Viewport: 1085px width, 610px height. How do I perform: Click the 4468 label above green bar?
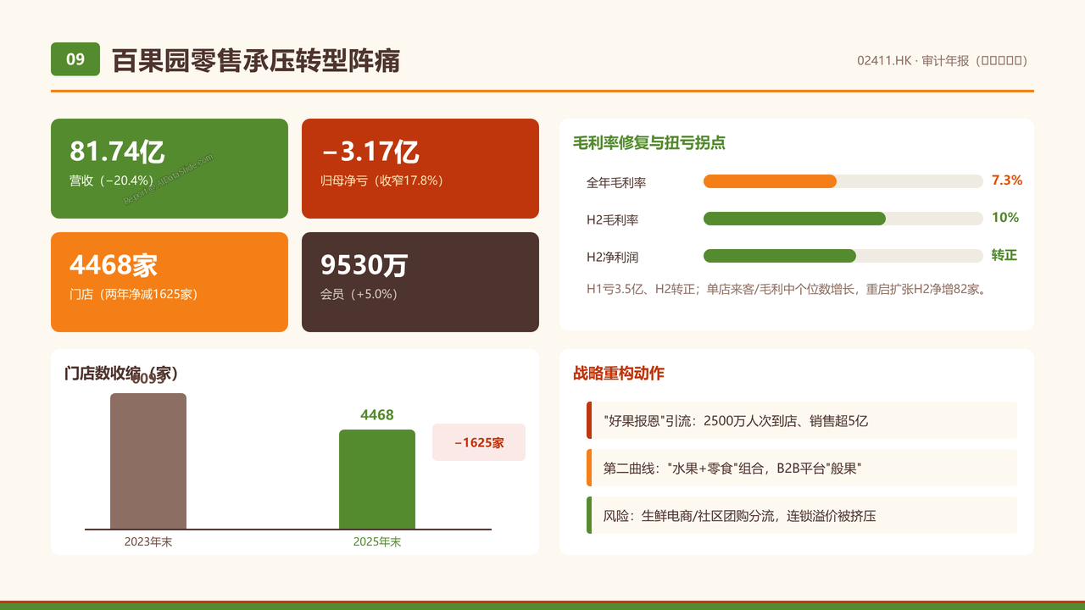coord(377,415)
